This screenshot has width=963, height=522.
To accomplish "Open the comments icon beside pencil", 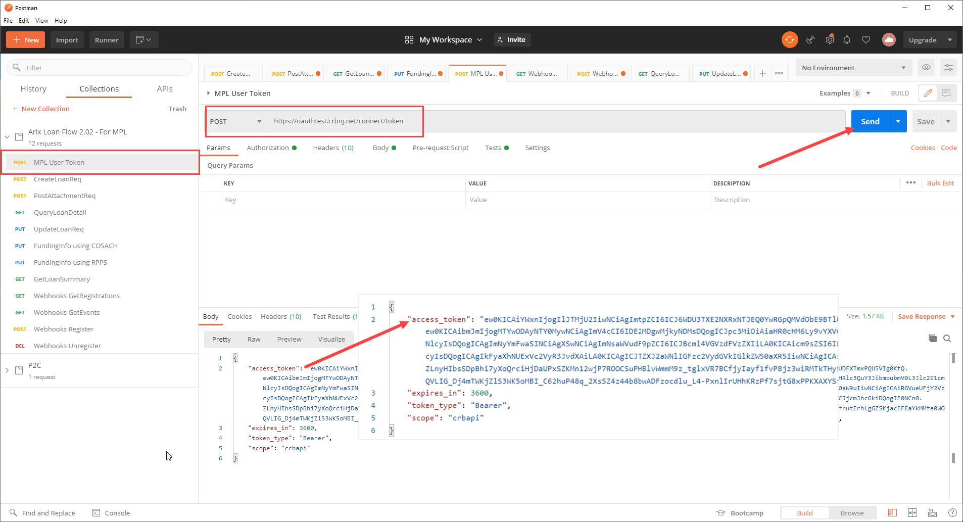I will [946, 93].
